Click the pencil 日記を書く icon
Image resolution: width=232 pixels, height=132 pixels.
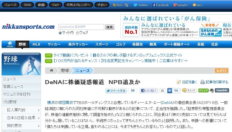179,82
